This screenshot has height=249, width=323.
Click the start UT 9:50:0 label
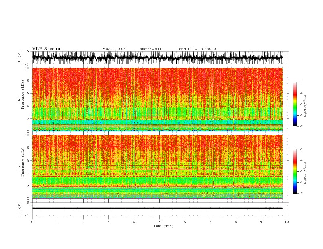197,49
